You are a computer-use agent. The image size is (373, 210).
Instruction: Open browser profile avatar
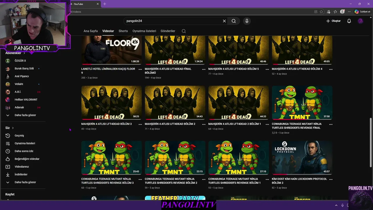[342, 12]
